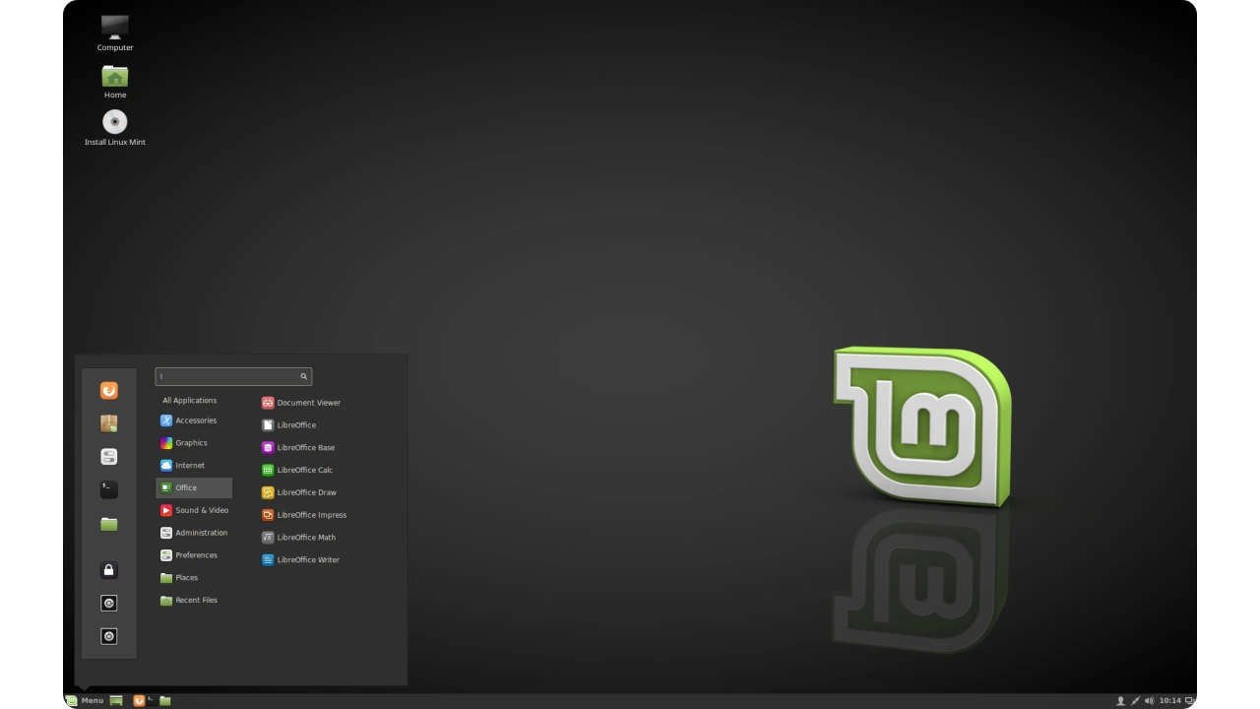Launch LibreOffice Impress

click(x=304, y=515)
